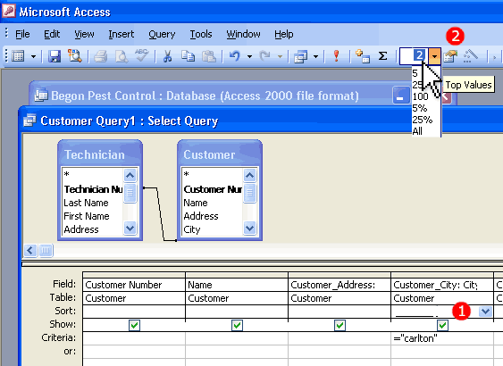Select 100 in Top Values list

point(420,96)
